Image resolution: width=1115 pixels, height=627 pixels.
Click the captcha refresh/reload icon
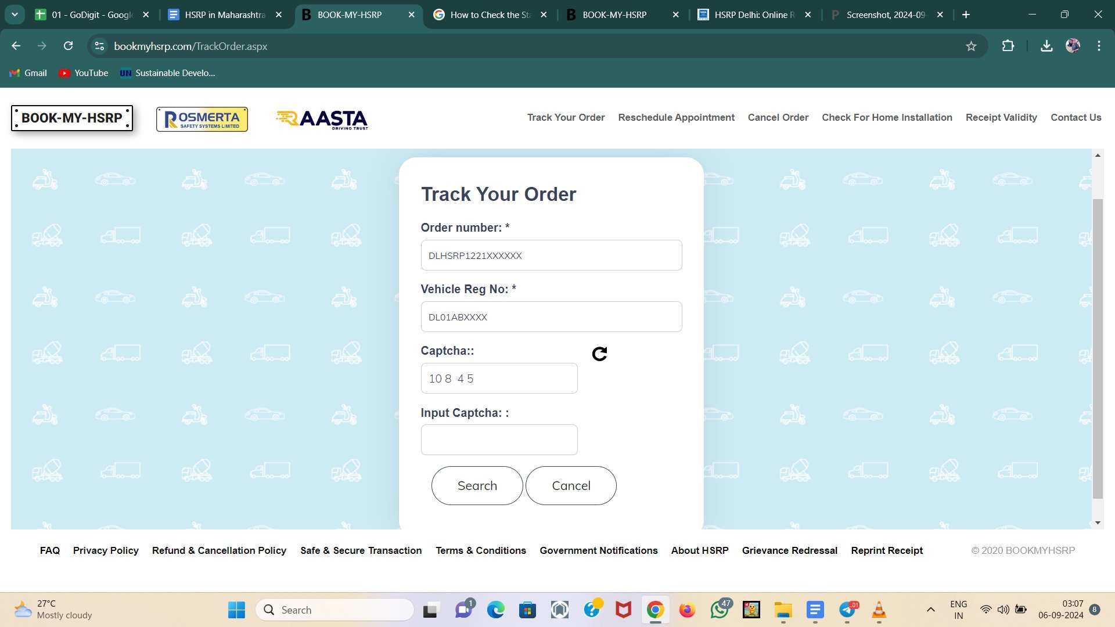(600, 354)
